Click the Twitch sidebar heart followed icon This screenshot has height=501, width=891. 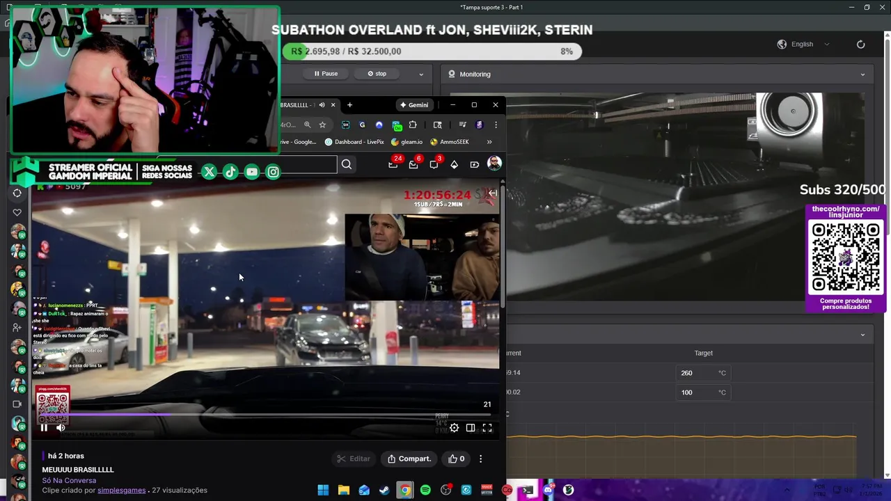point(17,212)
